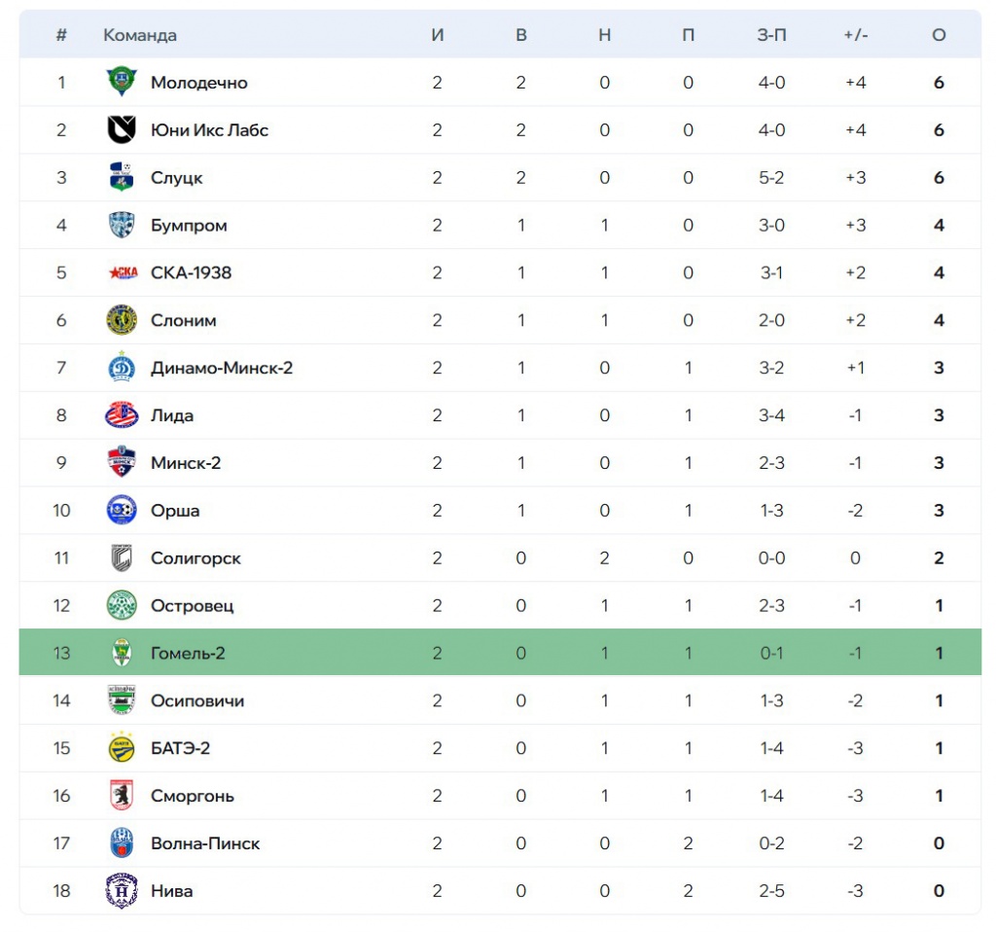
Task: Click the Молодечно team logo
Action: pyautogui.click(x=122, y=83)
